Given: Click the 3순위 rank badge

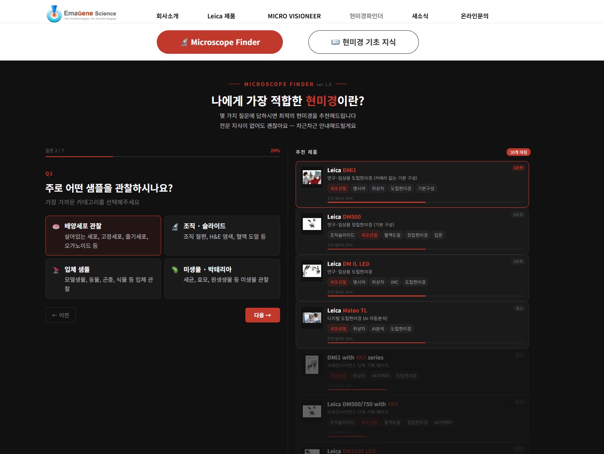Looking at the screenshot, I should [x=518, y=261].
